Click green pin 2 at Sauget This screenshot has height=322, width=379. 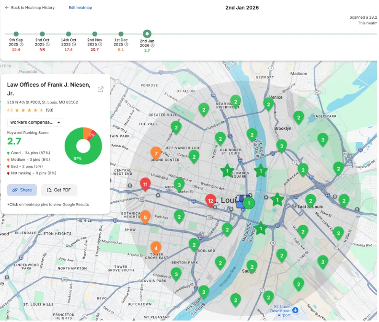point(252,267)
